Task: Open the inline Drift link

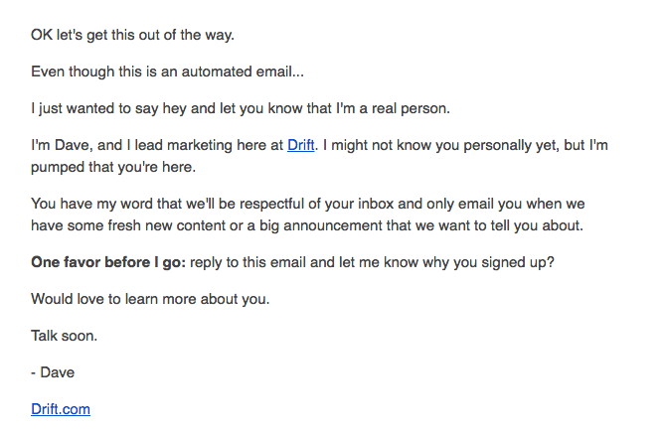Action: [300, 145]
